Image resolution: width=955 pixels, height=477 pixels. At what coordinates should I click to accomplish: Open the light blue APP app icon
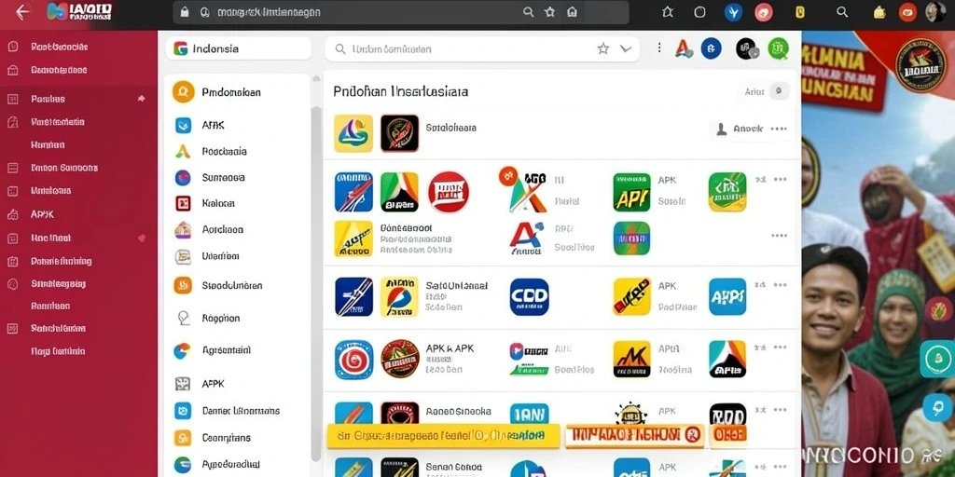[x=727, y=297]
